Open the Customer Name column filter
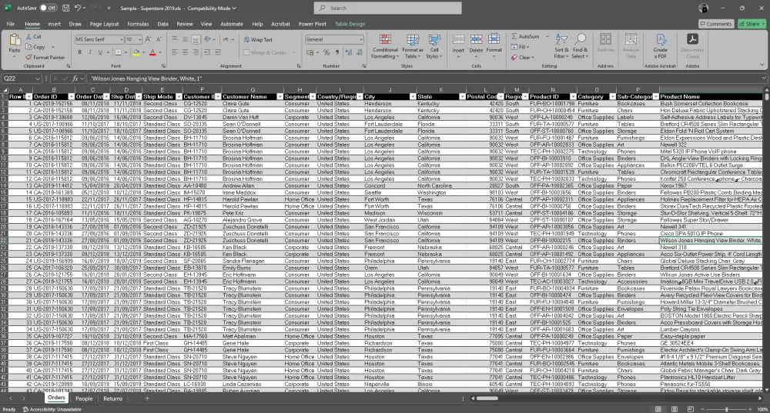Viewport: 770px width, 413px height. pos(280,97)
